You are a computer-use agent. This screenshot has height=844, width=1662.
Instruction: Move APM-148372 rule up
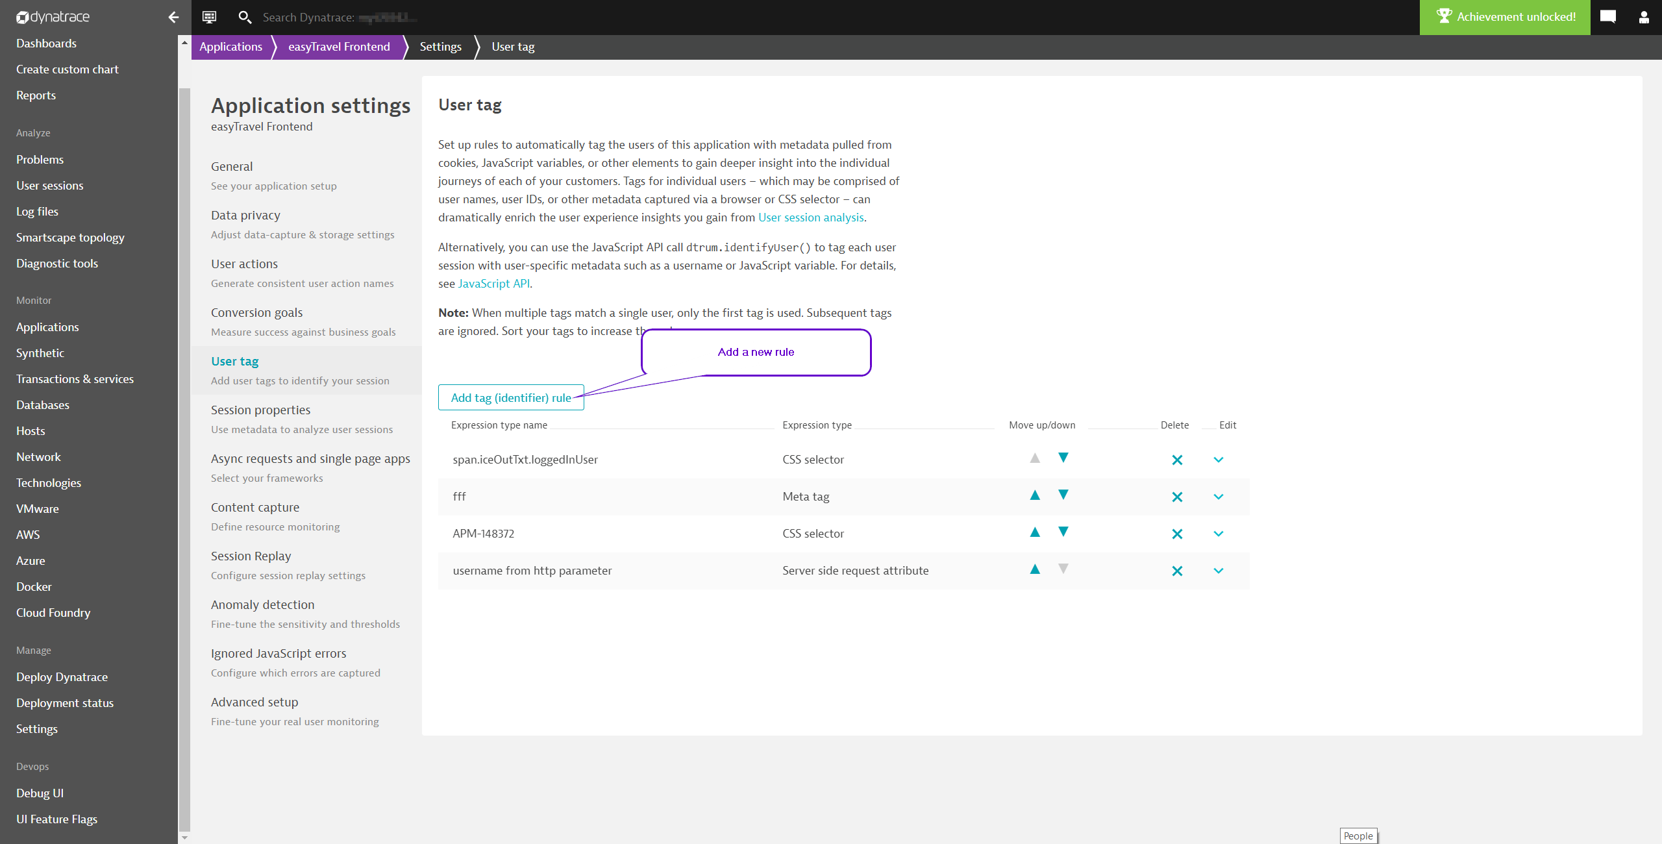(x=1035, y=532)
